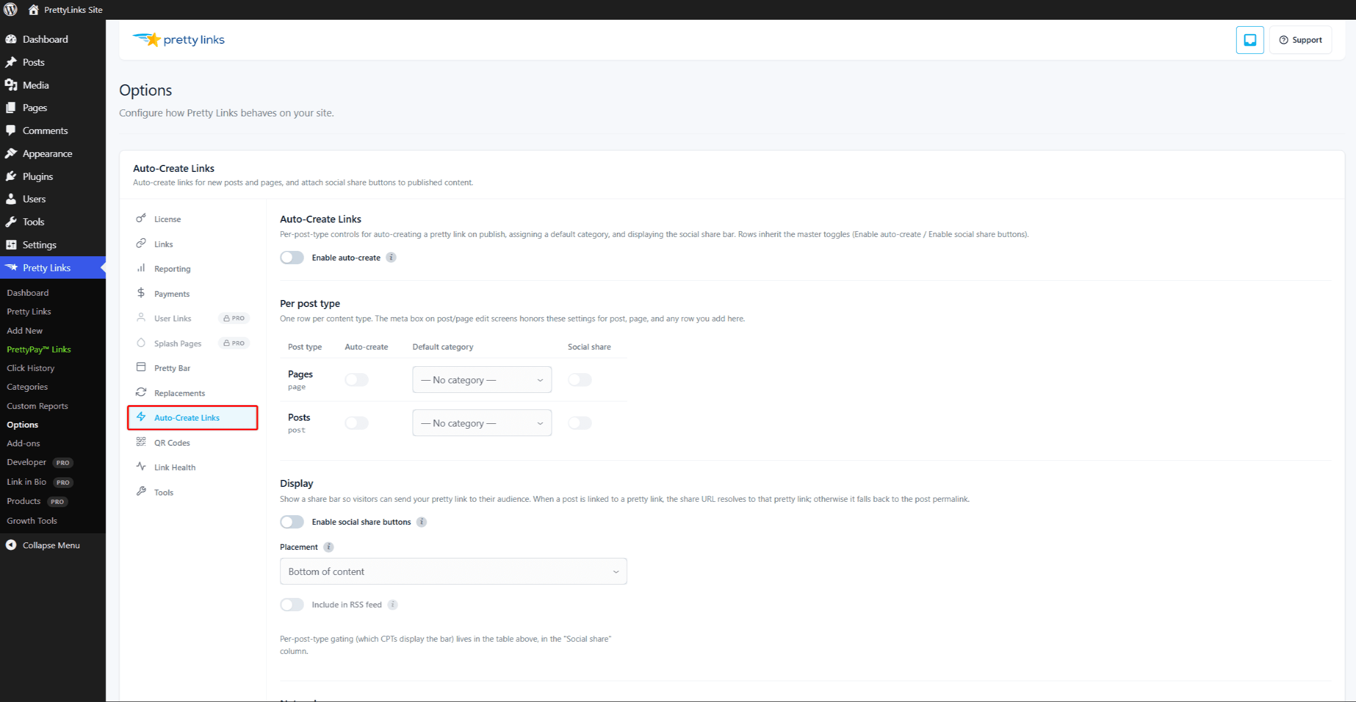Click the Links chain icon in options nav
Screen dimensions: 1356x702
tap(141, 243)
